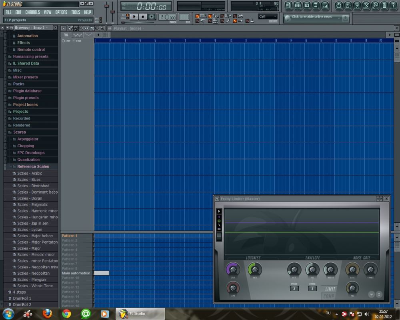This screenshot has height=320, width=400.
Task: Click the save new version icon
Action: [348, 6]
